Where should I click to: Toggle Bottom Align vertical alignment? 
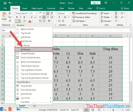(x=48, y=13)
